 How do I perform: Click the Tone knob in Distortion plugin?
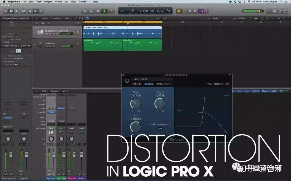[136, 127]
